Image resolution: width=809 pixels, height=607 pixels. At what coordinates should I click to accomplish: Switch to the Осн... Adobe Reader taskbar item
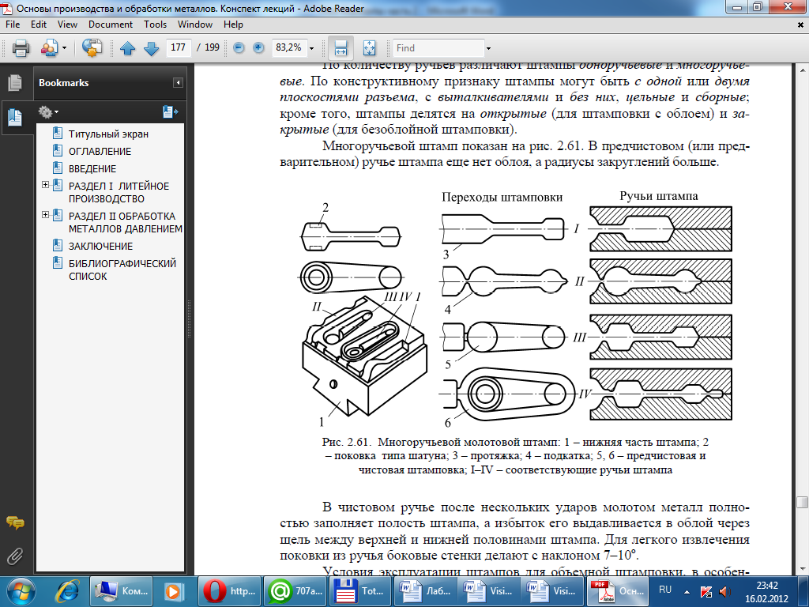[619, 591]
